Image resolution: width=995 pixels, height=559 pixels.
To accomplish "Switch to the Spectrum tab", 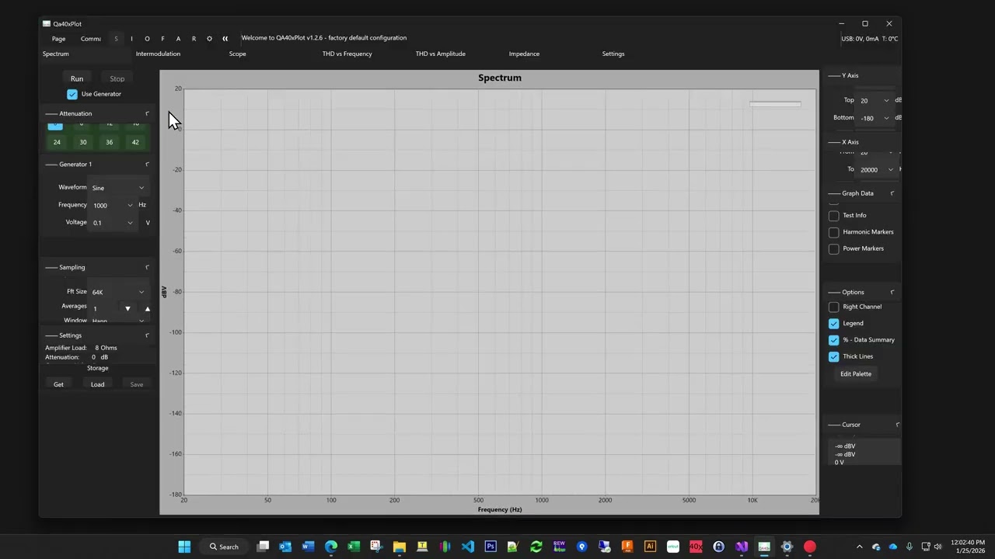I will 56,54.
